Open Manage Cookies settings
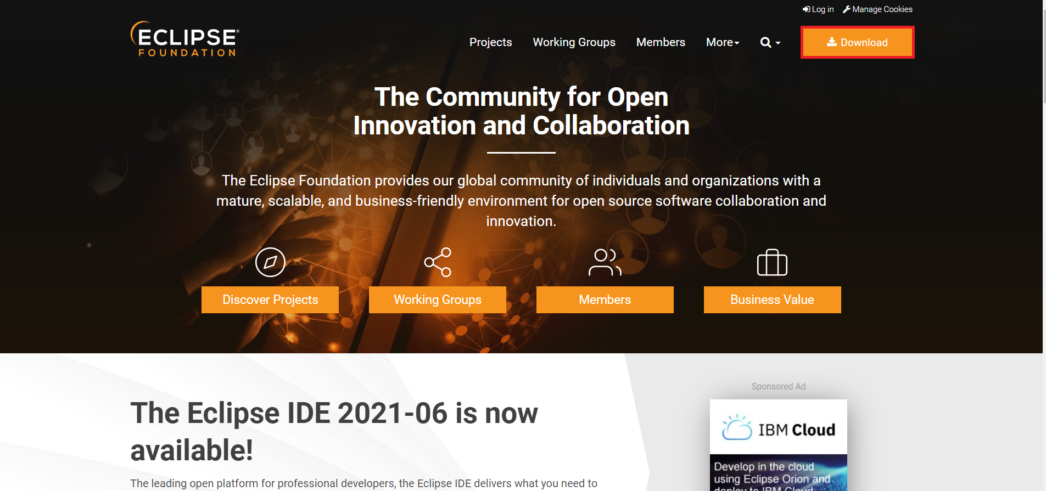Viewport: 1046px width, 491px height. pos(877,9)
